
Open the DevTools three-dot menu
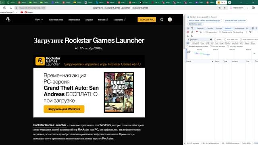click(x=256, y=29)
